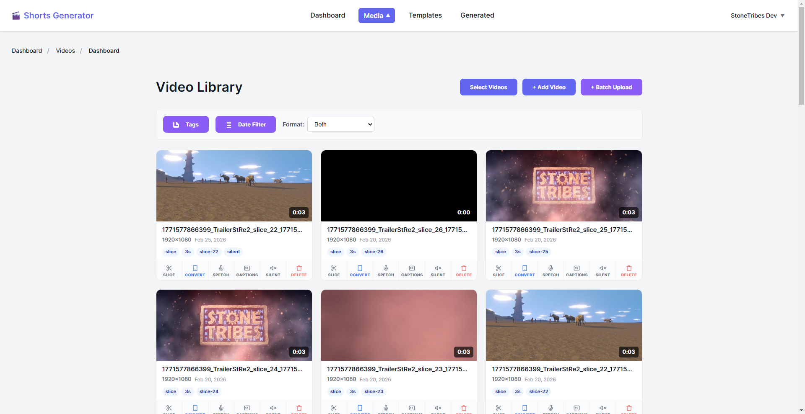Mute audio via Silent on slice_26 card
805x414 pixels.
(x=438, y=270)
